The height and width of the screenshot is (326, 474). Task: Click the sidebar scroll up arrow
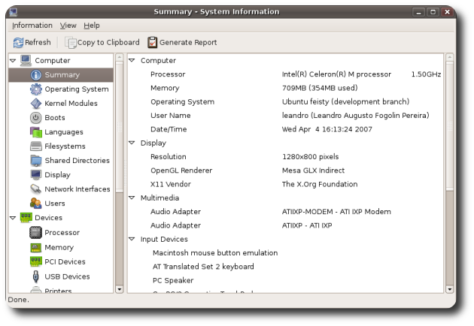pyautogui.click(x=120, y=57)
